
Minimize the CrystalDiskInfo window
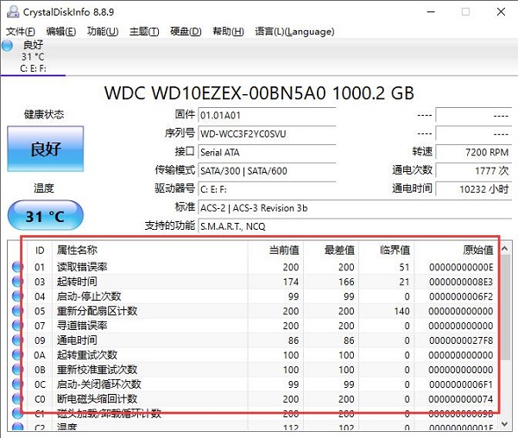point(431,12)
